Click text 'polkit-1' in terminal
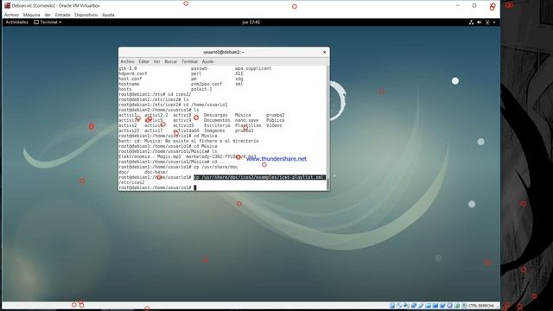553x311 pixels. click(201, 89)
